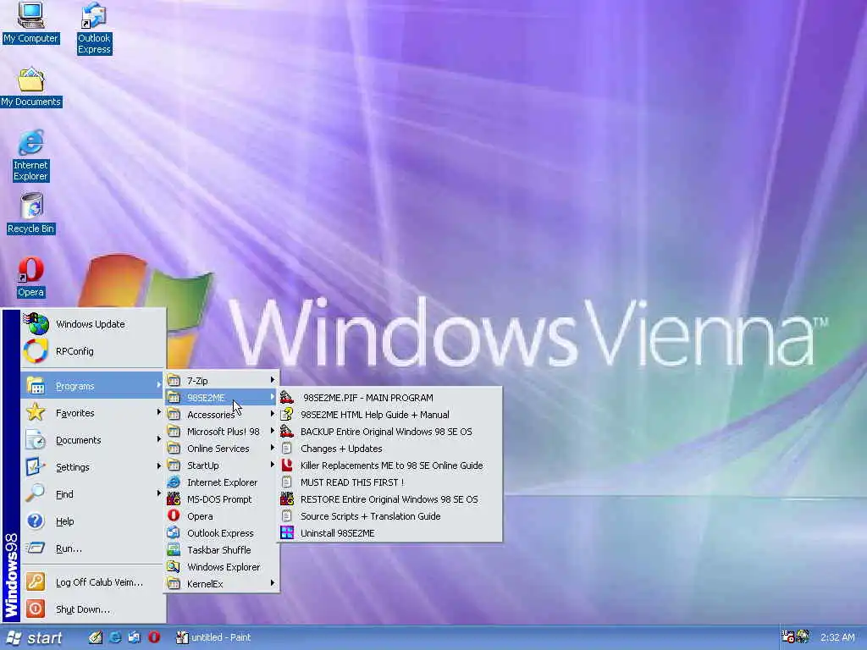Click the Shut Down power icon
The width and height of the screenshot is (867, 650).
click(36, 609)
